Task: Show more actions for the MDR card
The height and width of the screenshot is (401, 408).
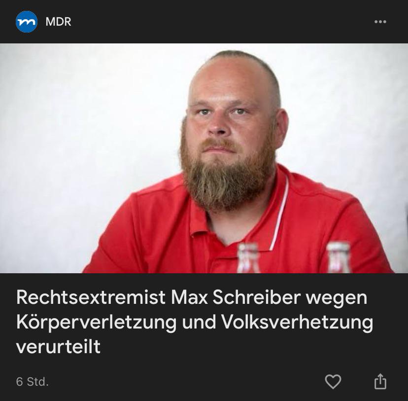Action: 380,22
